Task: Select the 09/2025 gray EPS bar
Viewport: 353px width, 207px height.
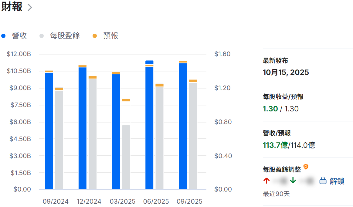Action: pos(193,136)
